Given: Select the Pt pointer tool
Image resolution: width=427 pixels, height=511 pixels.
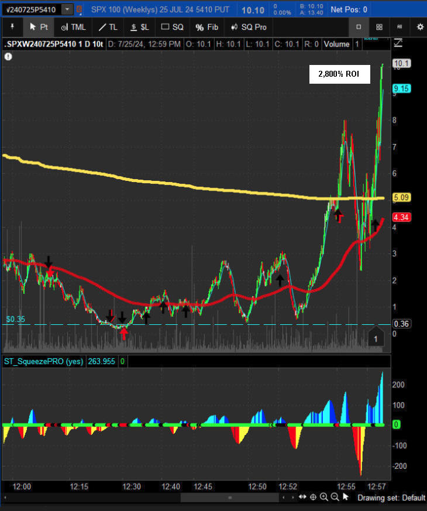Looking at the screenshot, I should point(39,27).
